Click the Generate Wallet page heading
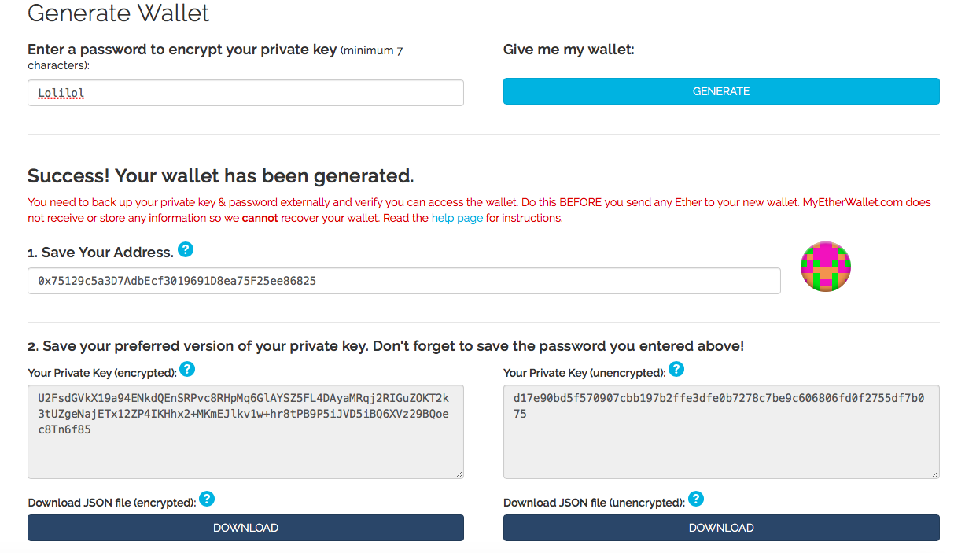The width and height of the screenshot is (965, 553). coord(119,13)
